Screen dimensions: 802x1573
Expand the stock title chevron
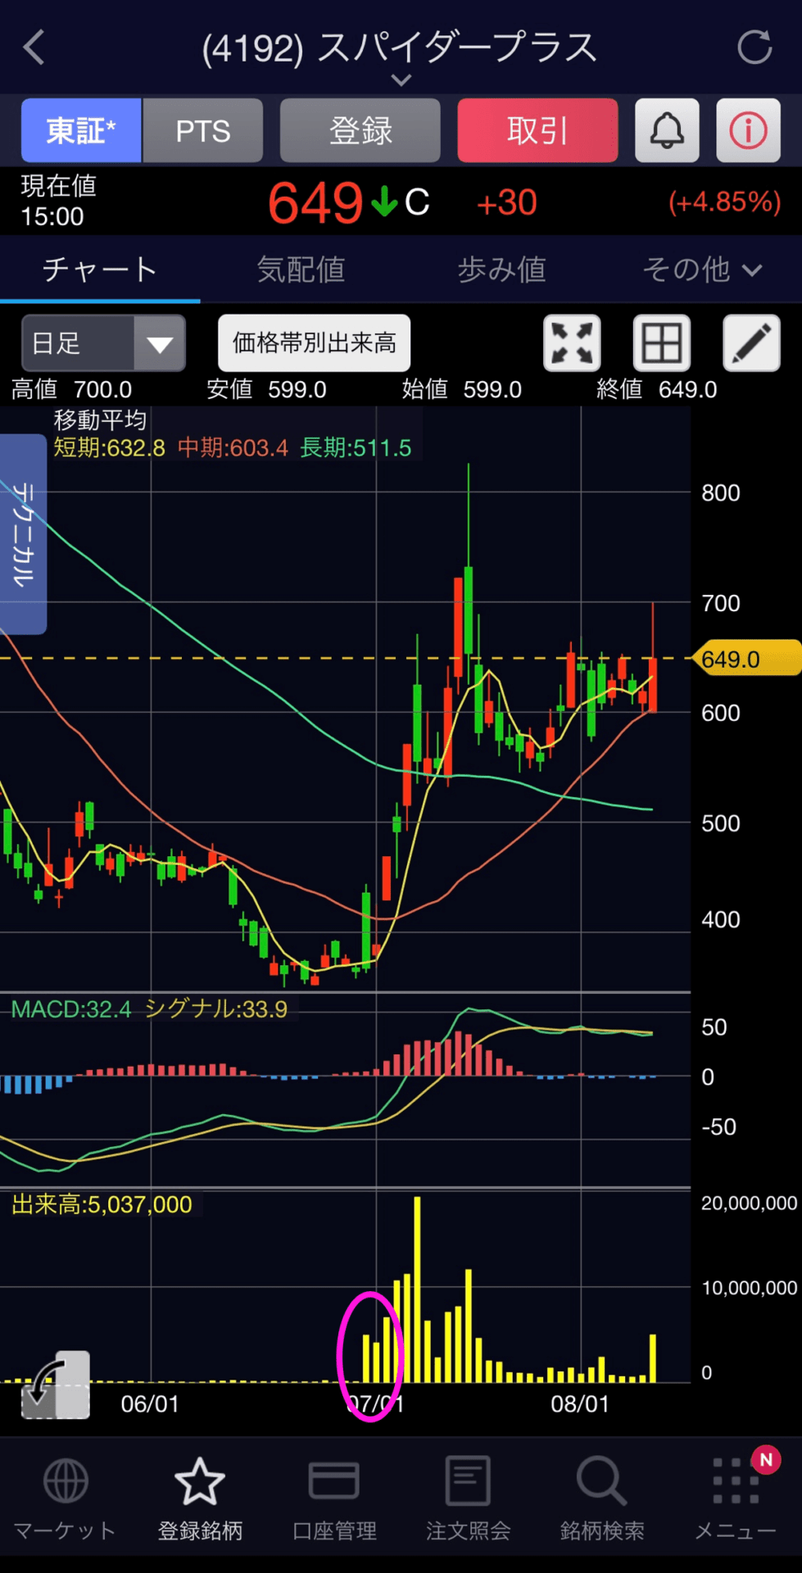pos(401,79)
